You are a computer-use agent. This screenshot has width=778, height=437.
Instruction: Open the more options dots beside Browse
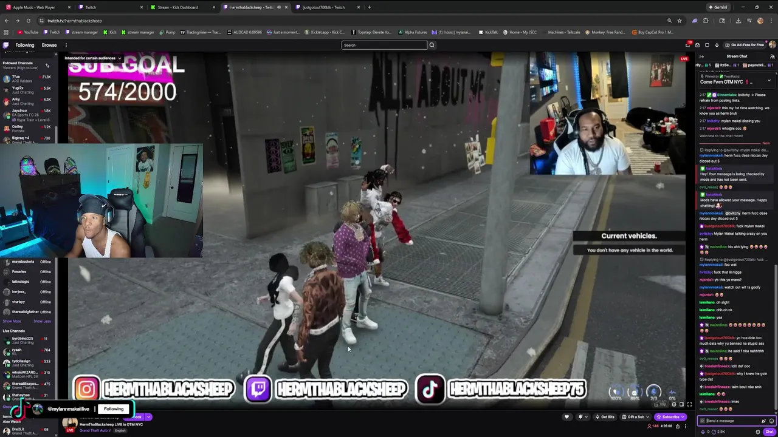pos(66,45)
